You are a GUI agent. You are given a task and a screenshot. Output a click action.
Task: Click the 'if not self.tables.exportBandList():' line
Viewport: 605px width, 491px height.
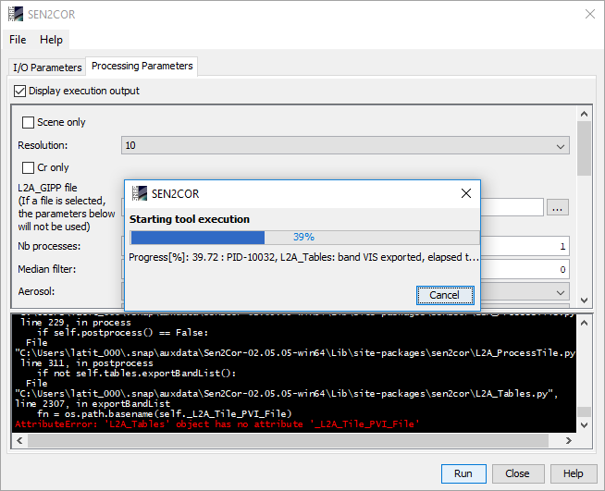[x=136, y=373]
